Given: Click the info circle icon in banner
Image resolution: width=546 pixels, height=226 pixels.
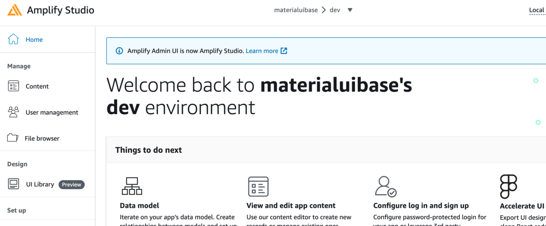Looking at the screenshot, I should [119, 51].
